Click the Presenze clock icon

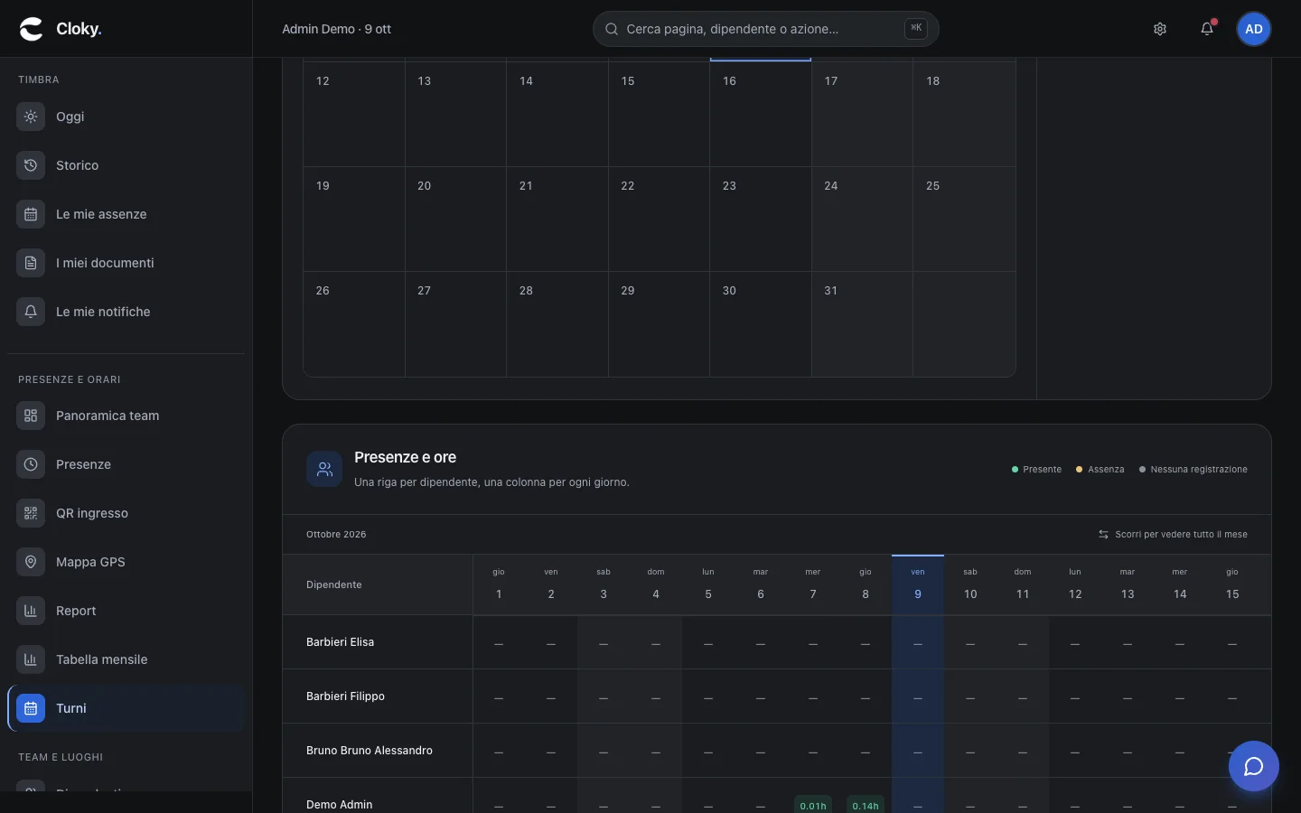point(31,464)
